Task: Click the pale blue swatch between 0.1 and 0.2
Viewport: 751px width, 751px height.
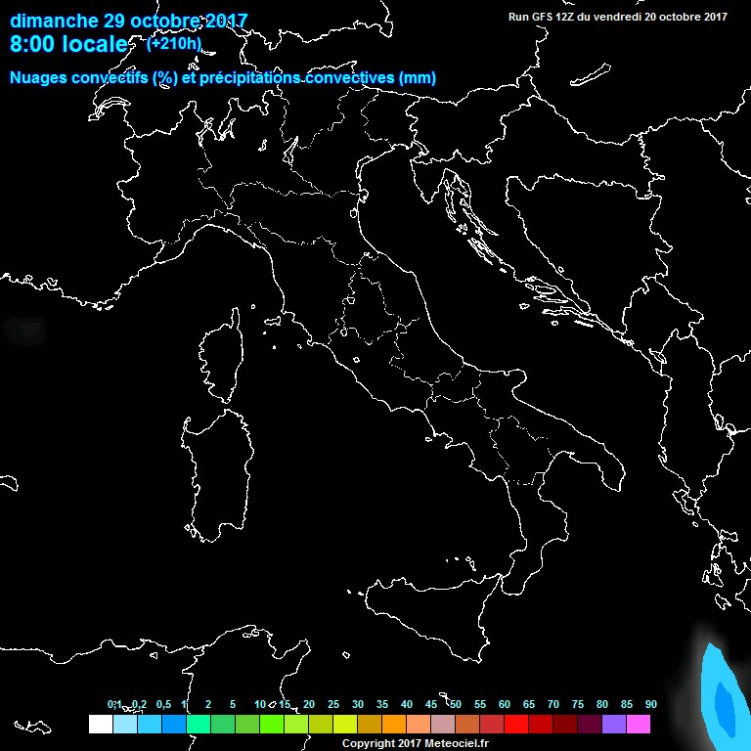Action: 125,724
